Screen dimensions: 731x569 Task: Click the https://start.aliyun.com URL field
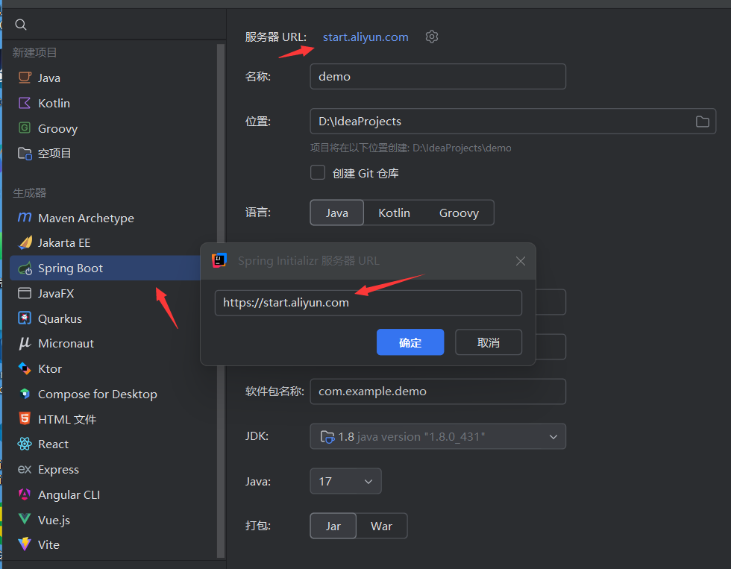368,303
